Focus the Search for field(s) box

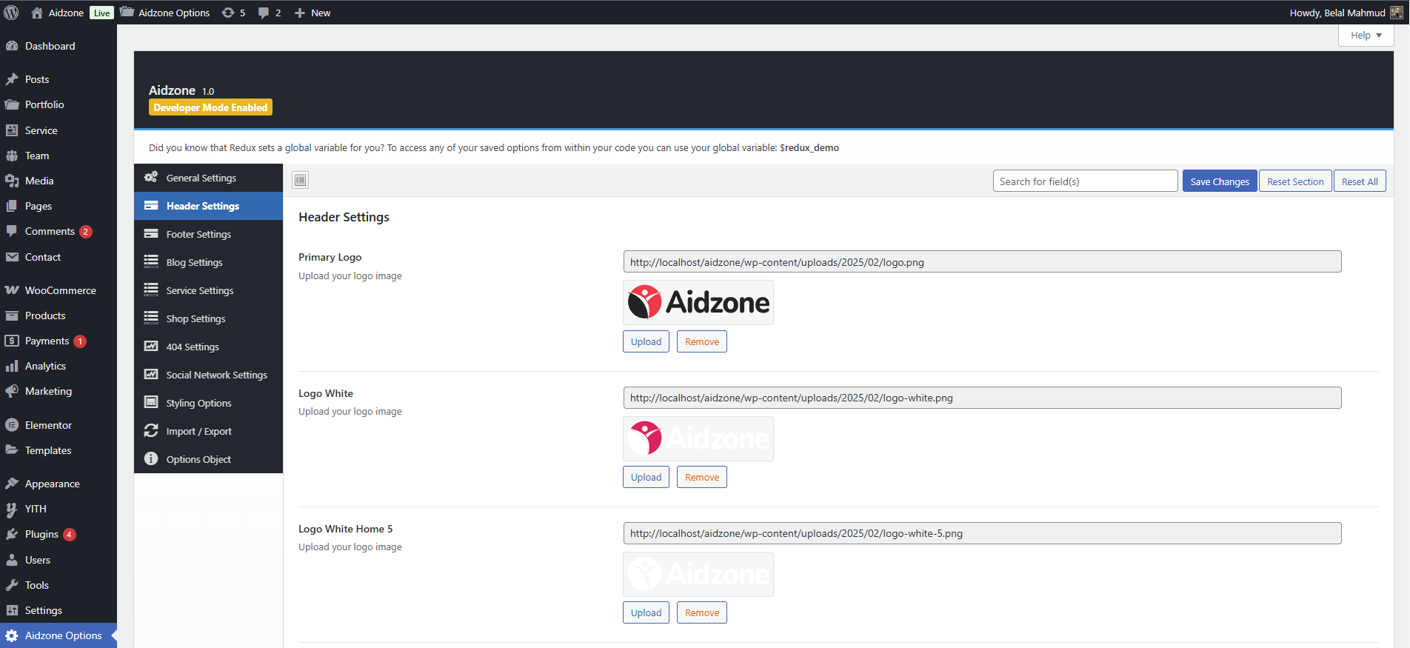1085,181
